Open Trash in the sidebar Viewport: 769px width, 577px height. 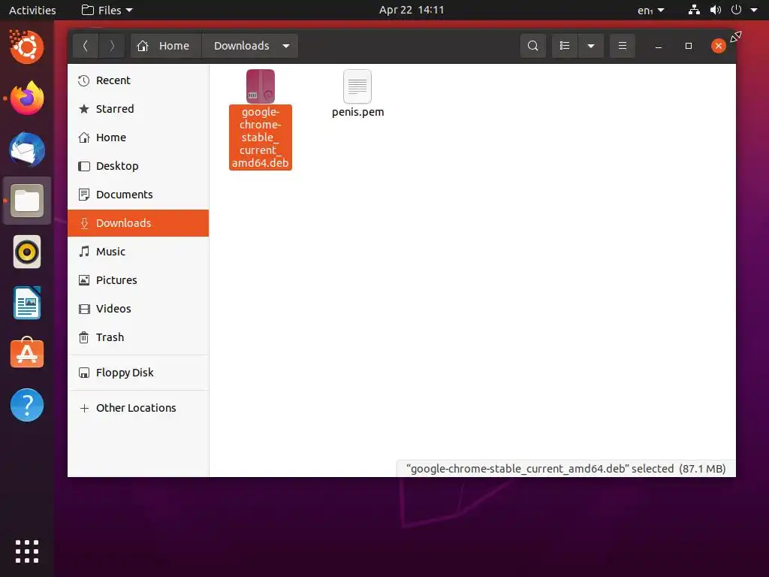[138, 337]
